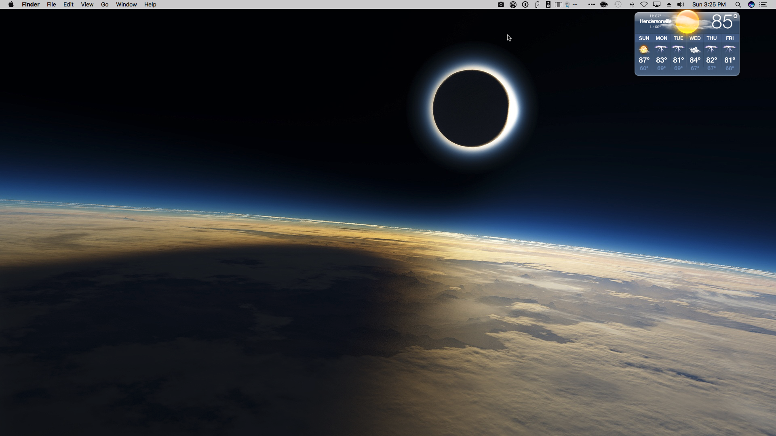
Task: Click the SUN forecast day label
Action: pyautogui.click(x=644, y=38)
